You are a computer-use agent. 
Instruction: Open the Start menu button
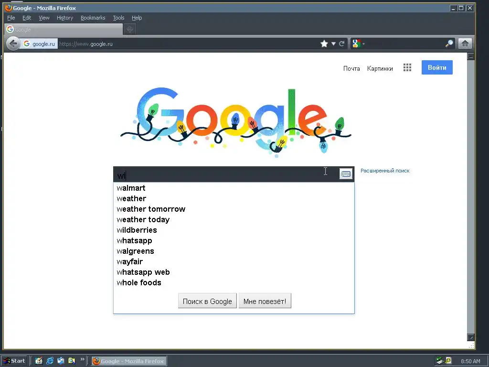click(14, 361)
